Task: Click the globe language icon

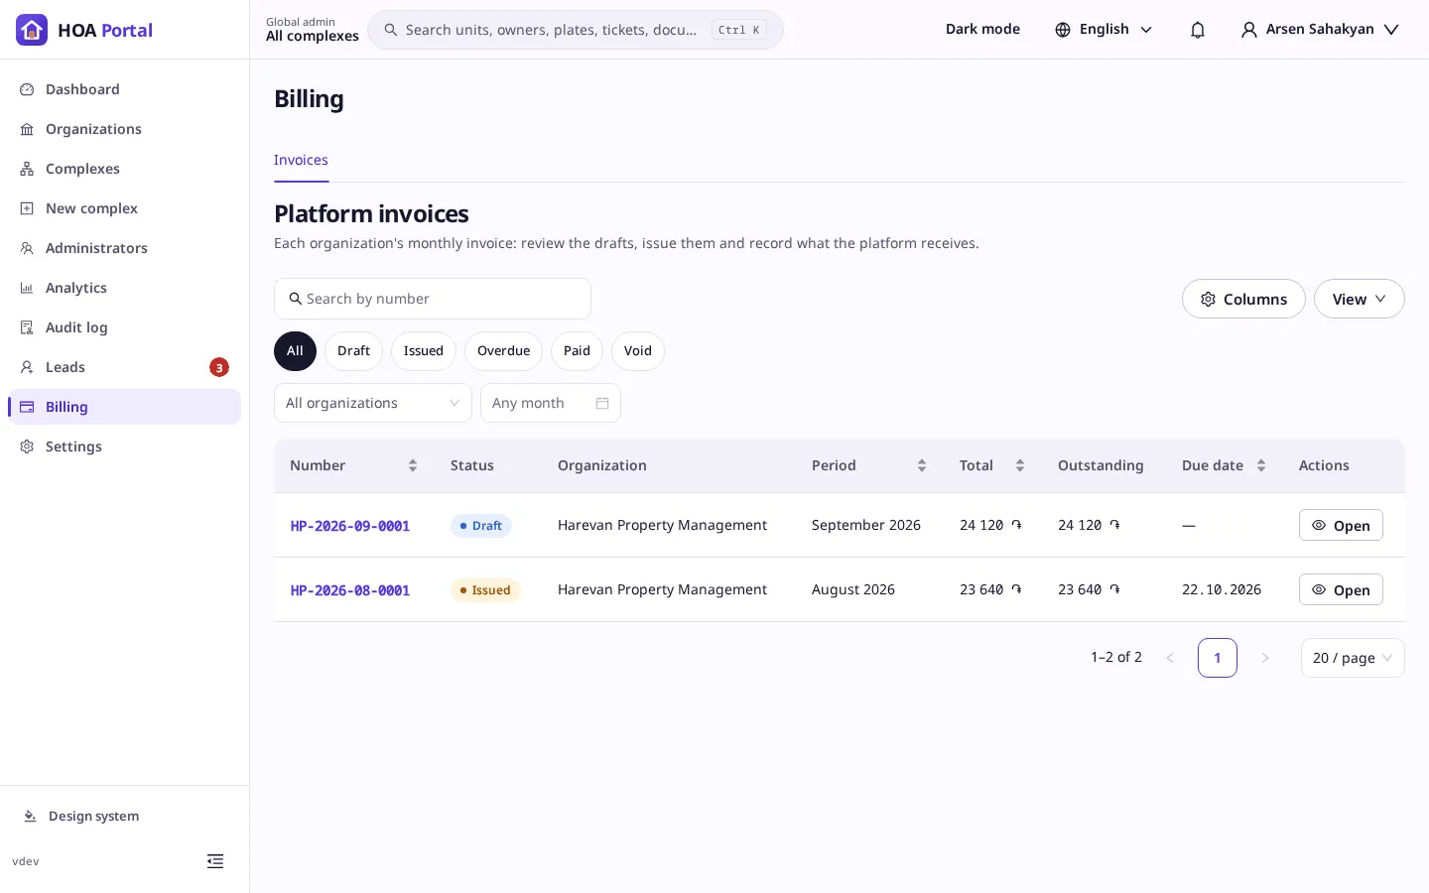Action: [x=1063, y=30]
